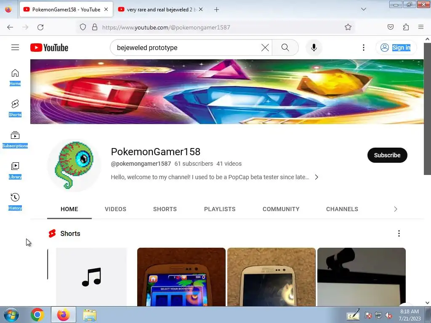Click the scrollbar down arrow

(427, 303)
